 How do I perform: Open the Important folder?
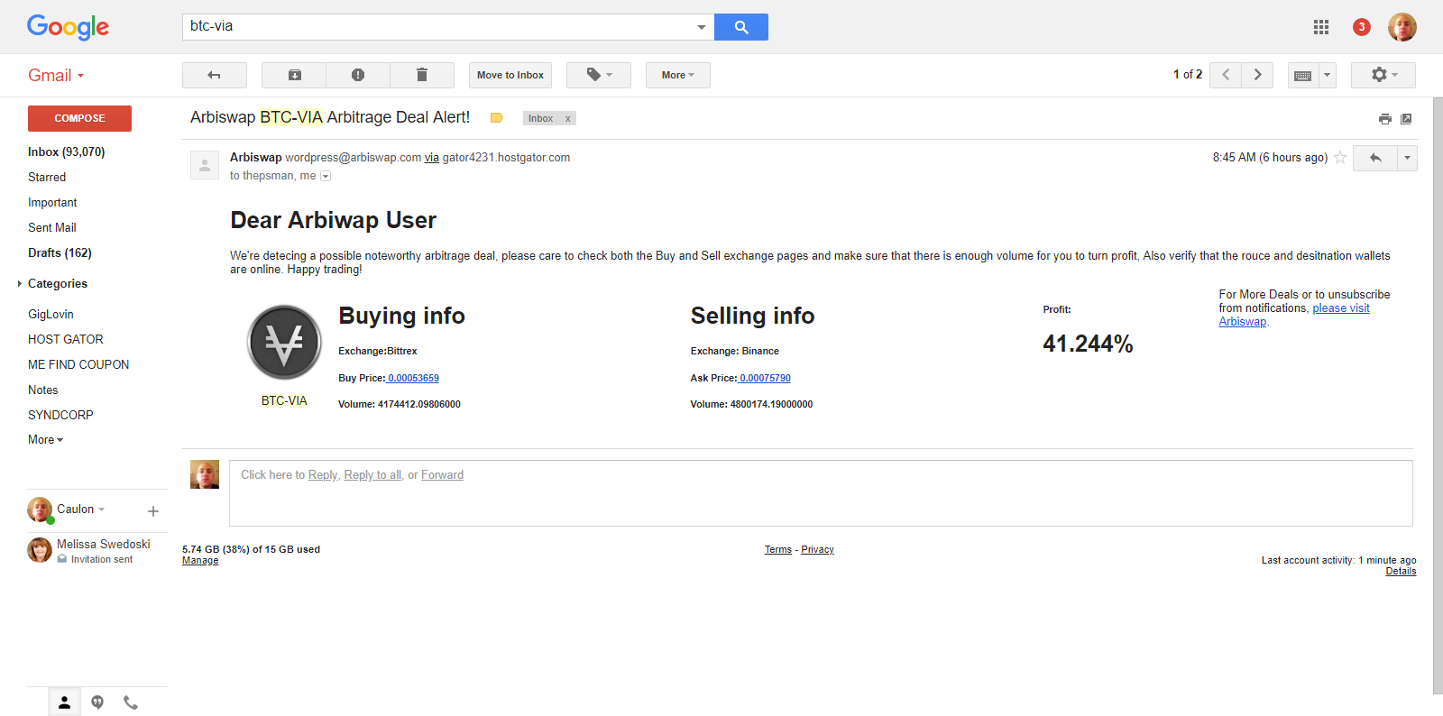click(x=52, y=203)
